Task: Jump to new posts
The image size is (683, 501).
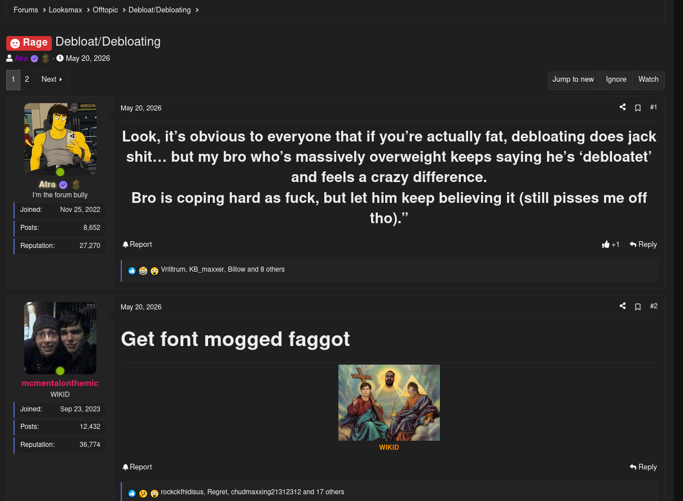Action: (573, 80)
